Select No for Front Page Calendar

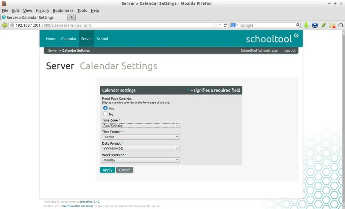pyautogui.click(x=104, y=114)
